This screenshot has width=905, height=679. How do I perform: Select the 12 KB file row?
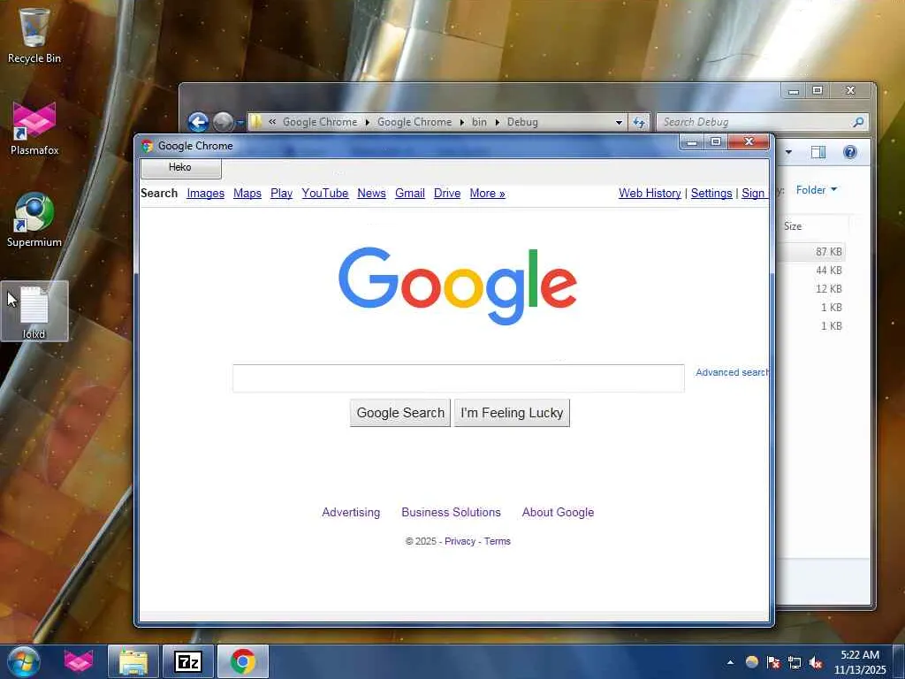(811, 289)
